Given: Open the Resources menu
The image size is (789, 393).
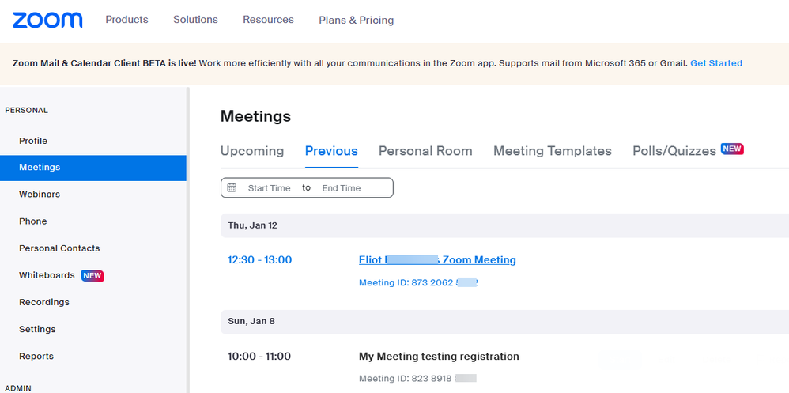Looking at the screenshot, I should coord(268,20).
